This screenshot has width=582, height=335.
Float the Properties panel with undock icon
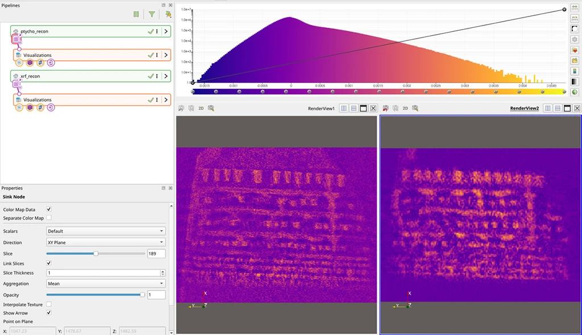(x=163, y=188)
